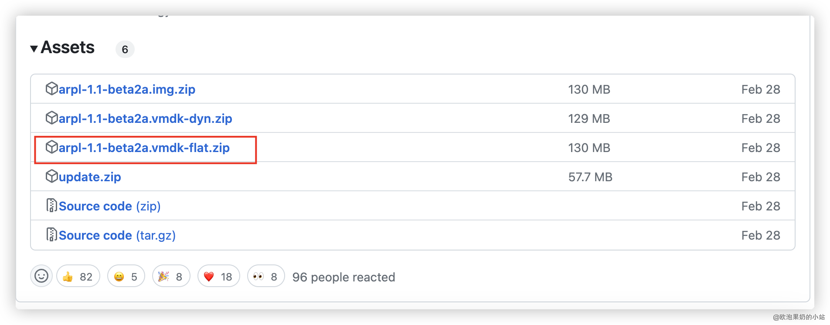830x325 pixels.
Task: Click the package icon beside arpl-1.1-beta2a.vmdk-dyn.zip
Action: 51,118
